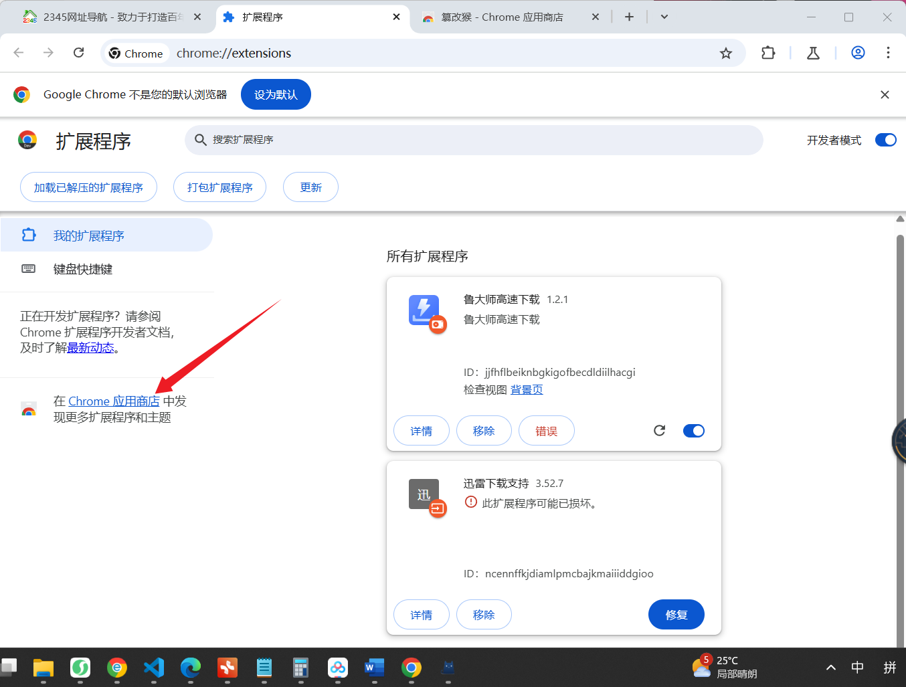Select 我的扩展程序 in sidebar
The image size is (906, 687).
106,235
